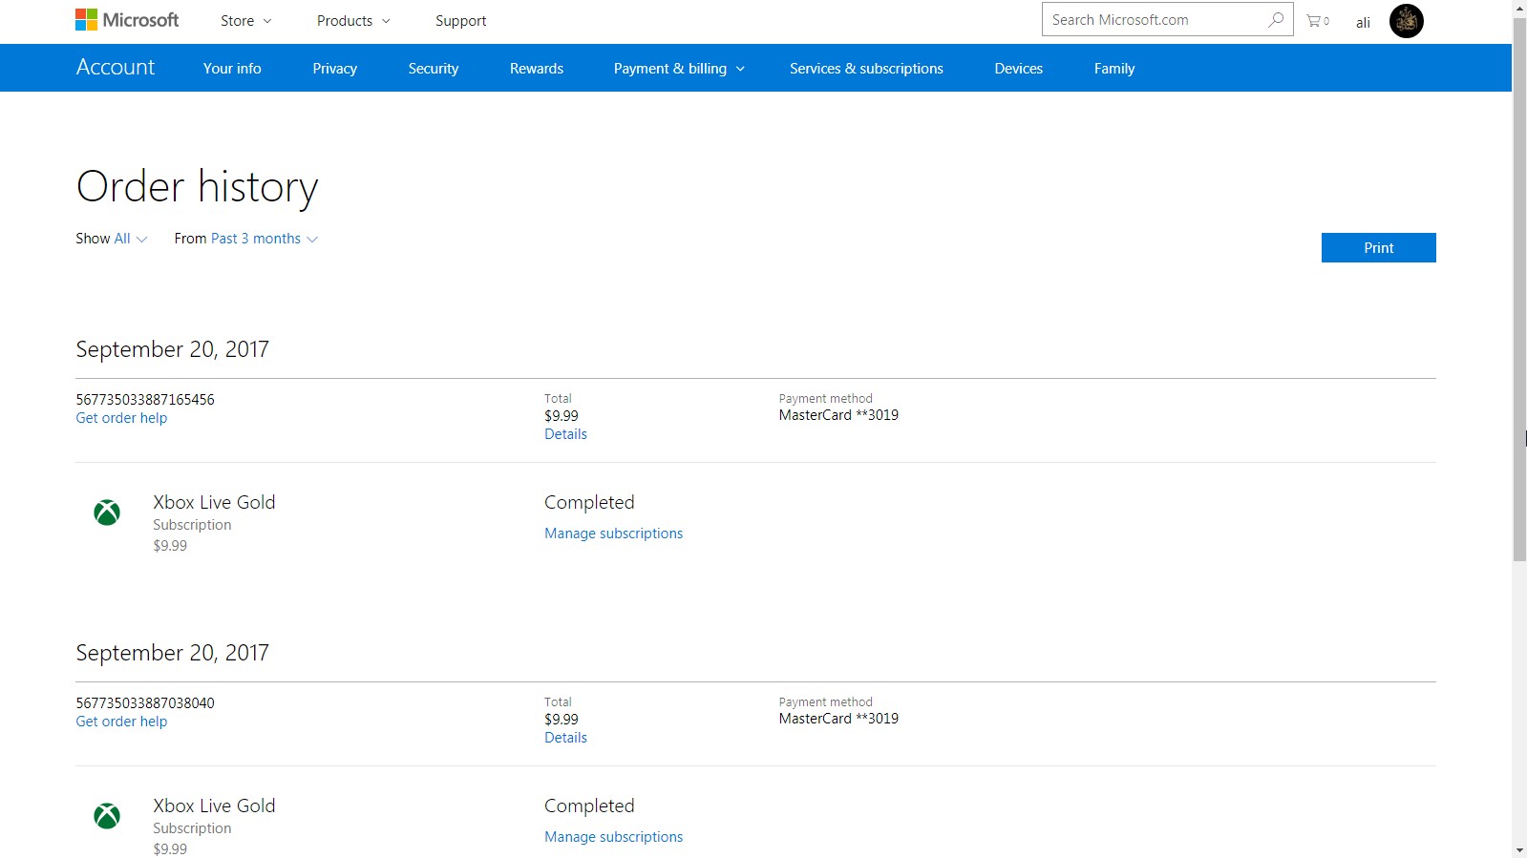This screenshot has width=1527, height=858.
Task: Click the scrollbar up arrow
Action: pos(1519,8)
